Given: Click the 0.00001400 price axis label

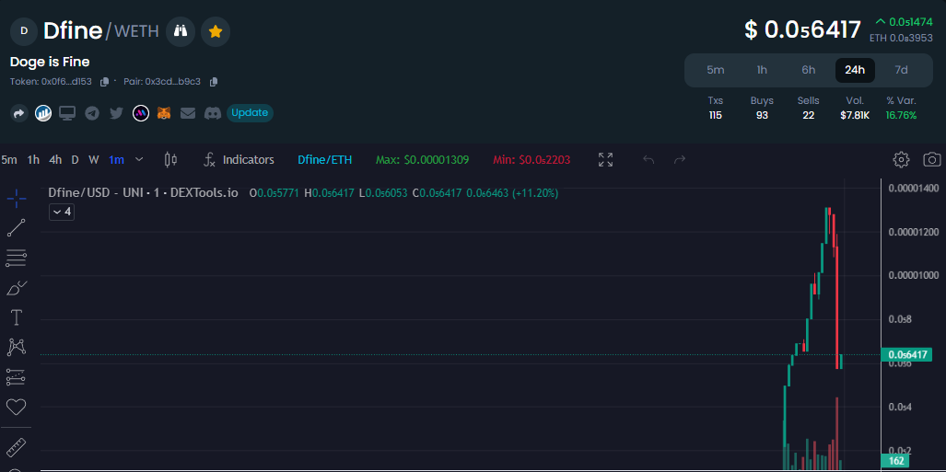Looking at the screenshot, I should [914, 188].
